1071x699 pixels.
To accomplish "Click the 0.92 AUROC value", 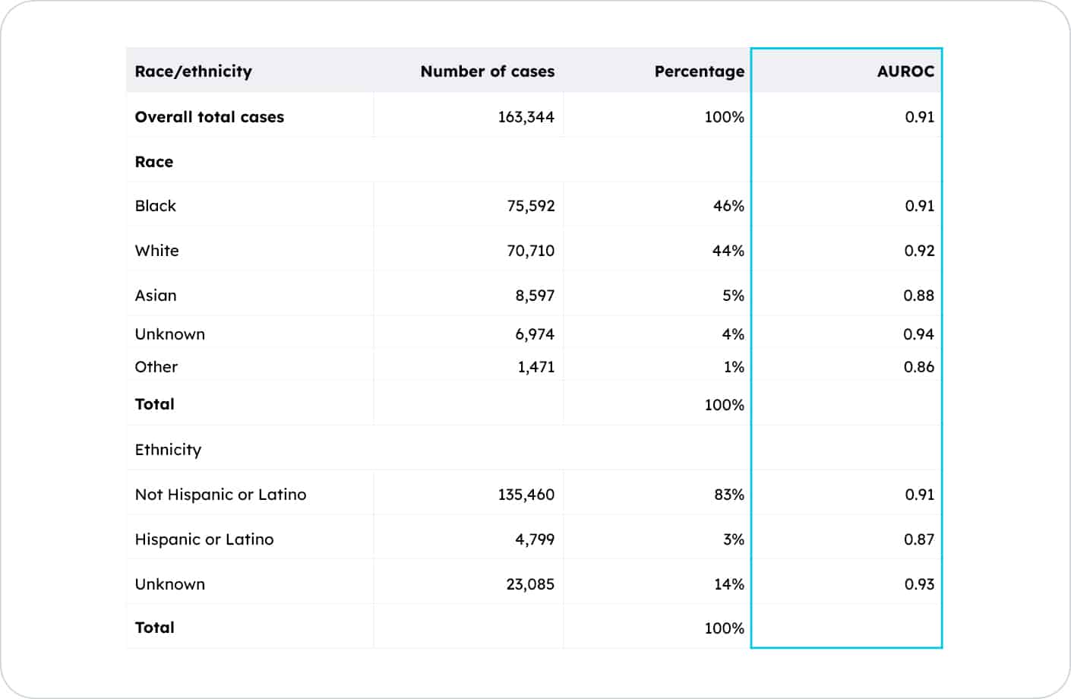I will click(x=918, y=251).
